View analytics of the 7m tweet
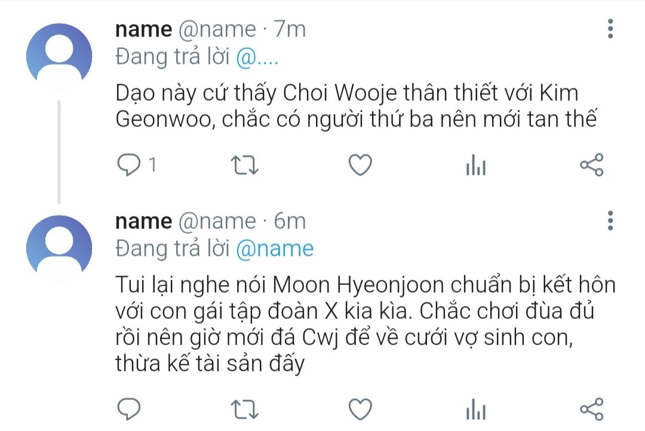Viewport: 645px width, 431px height. click(476, 165)
